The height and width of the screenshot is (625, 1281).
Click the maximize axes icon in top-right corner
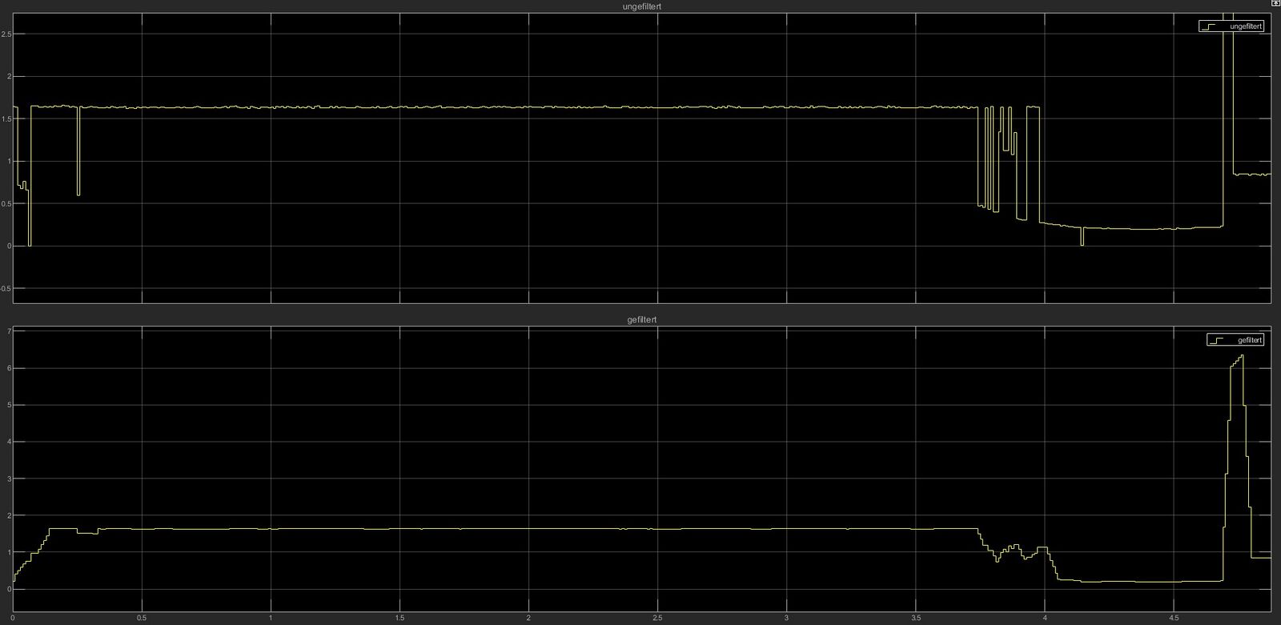(x=1275, y=4)
